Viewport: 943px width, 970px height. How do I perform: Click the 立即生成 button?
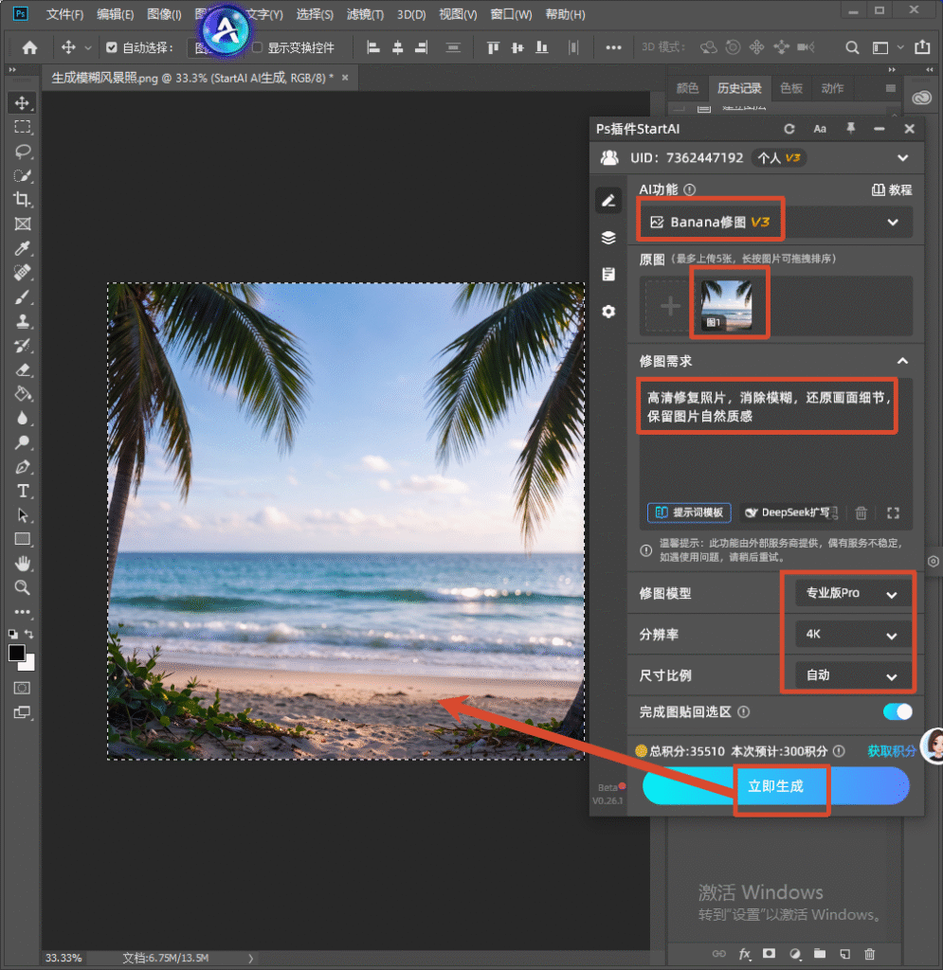[776, 785]
